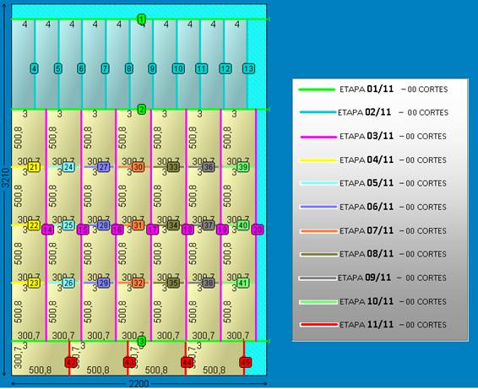Select teal cut marker number 4
This screenshot has height=389, width=478.
coord(34,68)
